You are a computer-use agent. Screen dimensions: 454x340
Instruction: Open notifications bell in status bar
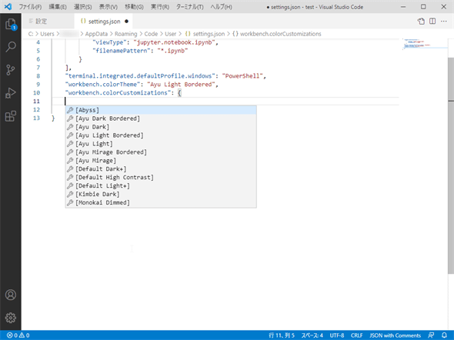[x=444, y=335]
